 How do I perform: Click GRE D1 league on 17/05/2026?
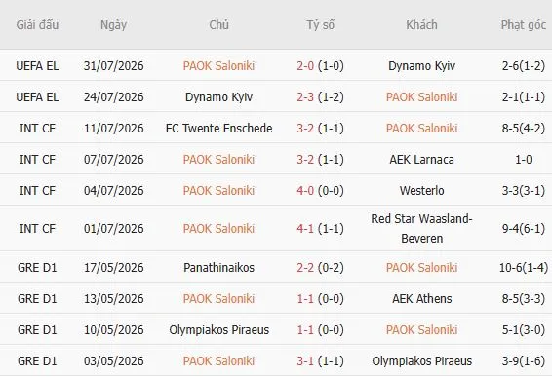tap(37, 267)
